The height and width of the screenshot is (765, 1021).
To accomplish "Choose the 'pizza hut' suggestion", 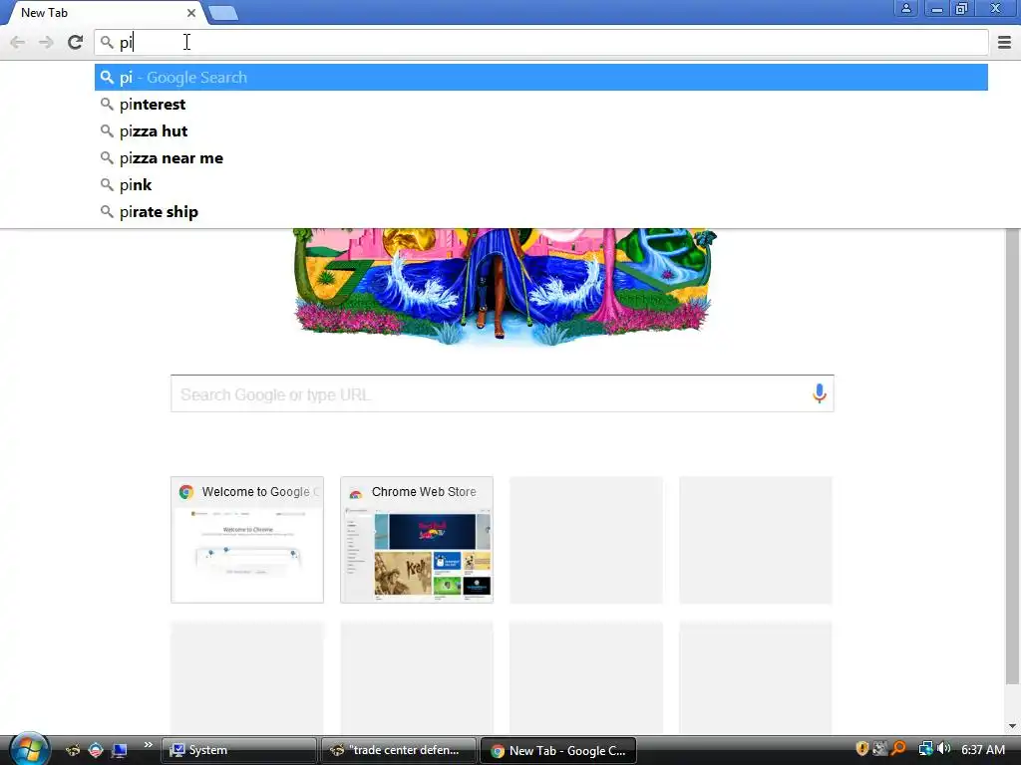I will (x=541, y=130).
